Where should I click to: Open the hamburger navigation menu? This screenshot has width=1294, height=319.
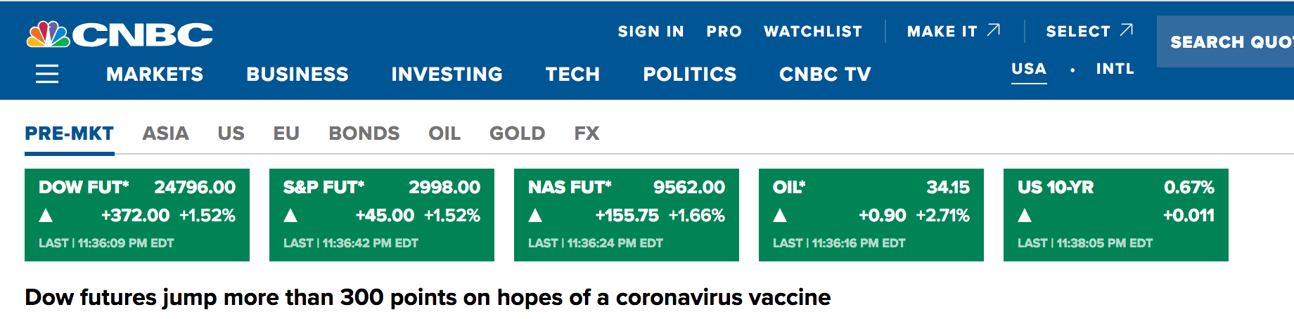coord(47,74)
